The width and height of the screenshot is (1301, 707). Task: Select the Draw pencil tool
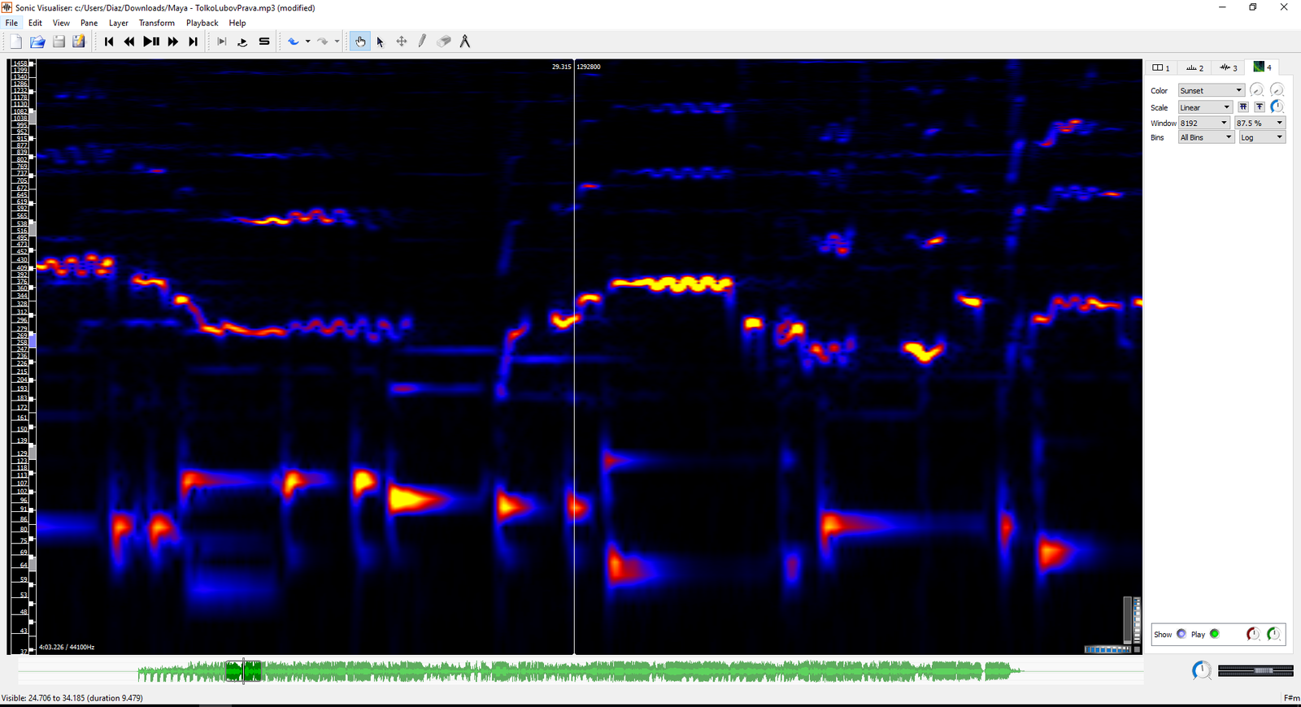pos(422,41)
